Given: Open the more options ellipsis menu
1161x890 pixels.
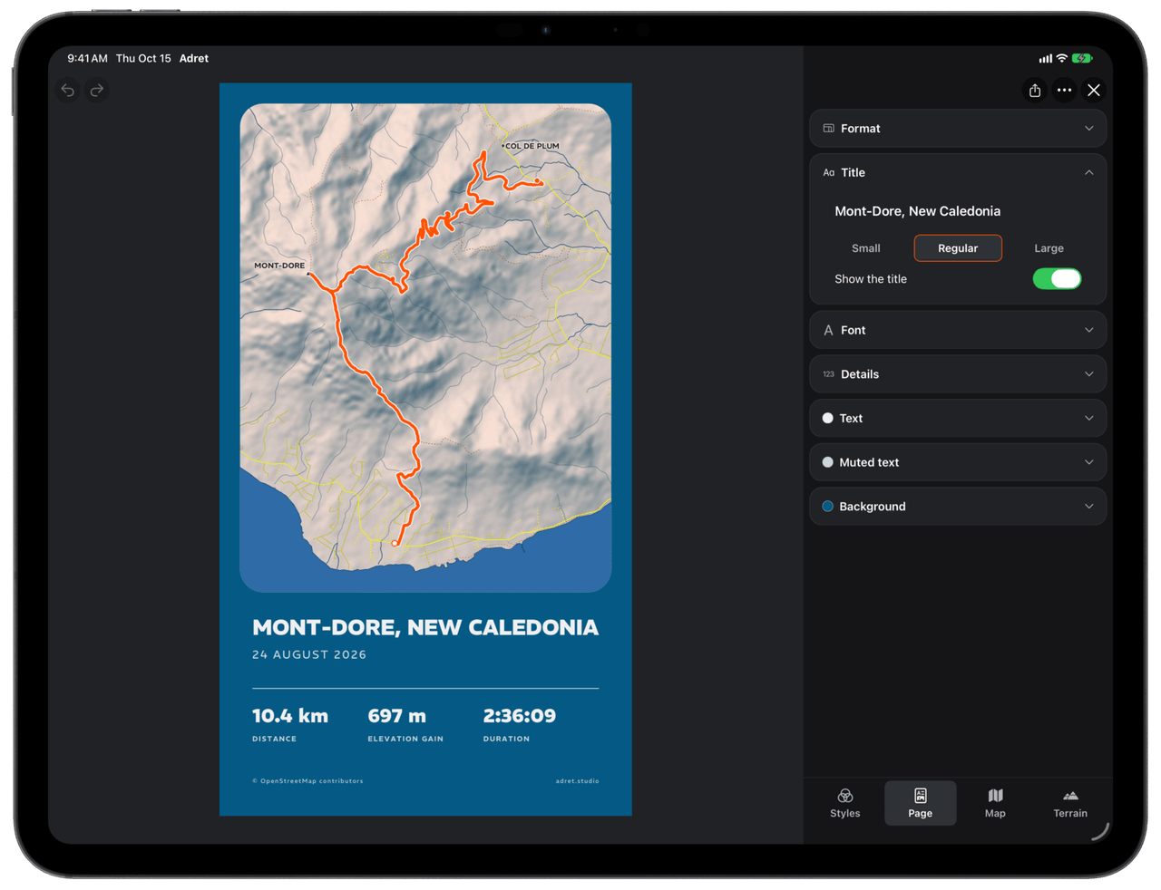Looking at the screenshot, I should (x=1064, y=90).
